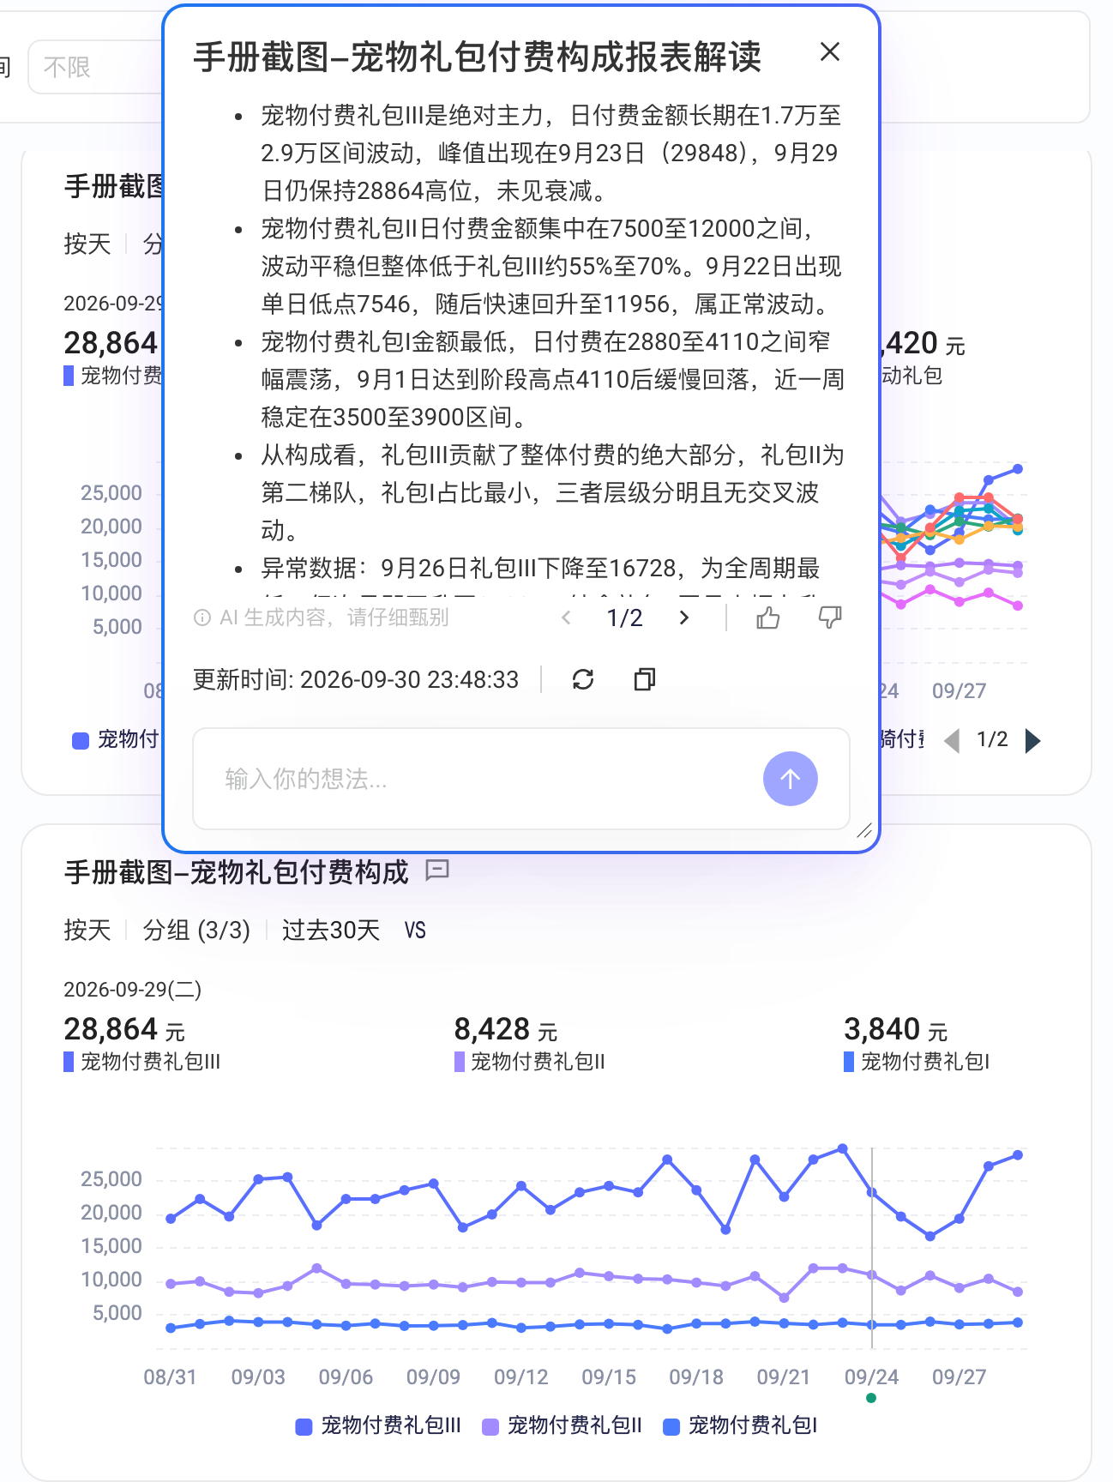Click the 按天 option in upper chart
Screen dimensions: 1113x1482
87,244
